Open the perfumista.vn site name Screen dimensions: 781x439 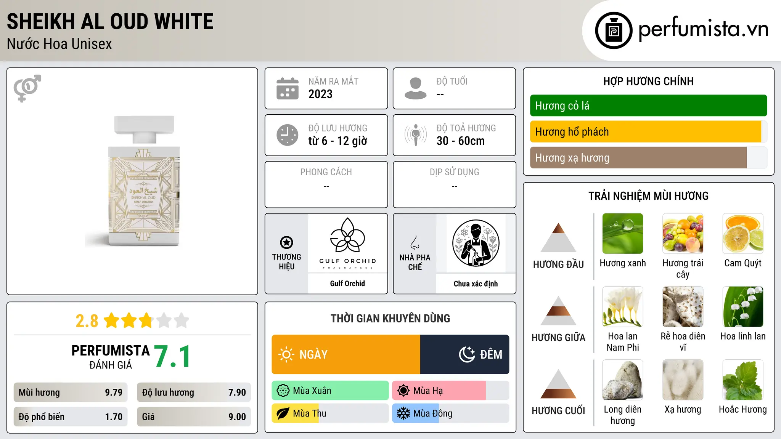click(x=703, y=29)
